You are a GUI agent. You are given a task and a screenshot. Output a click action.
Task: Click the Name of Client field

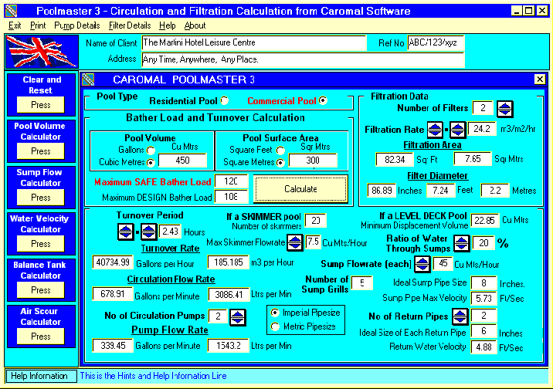[x=254, y=43]
